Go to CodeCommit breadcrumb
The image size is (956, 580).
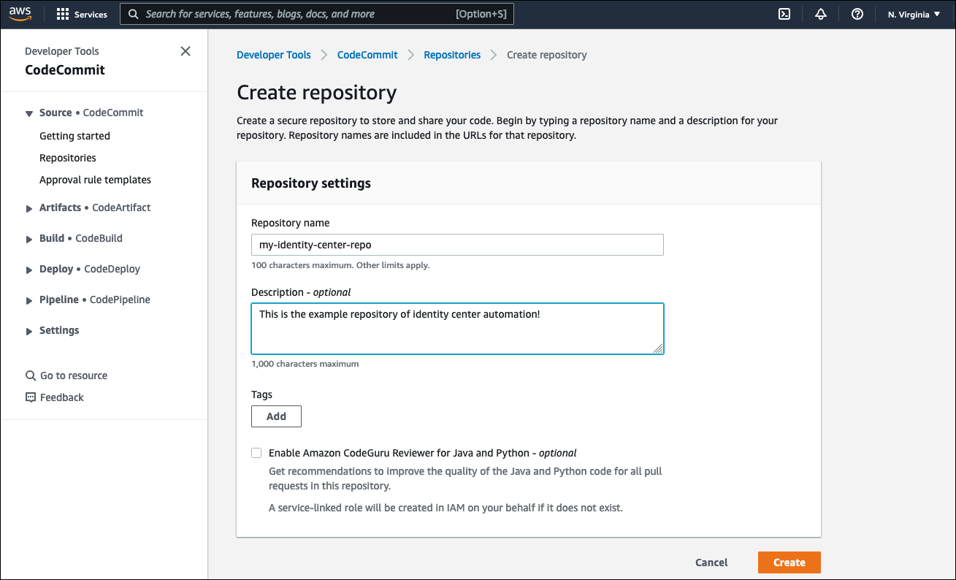[367, 55]
